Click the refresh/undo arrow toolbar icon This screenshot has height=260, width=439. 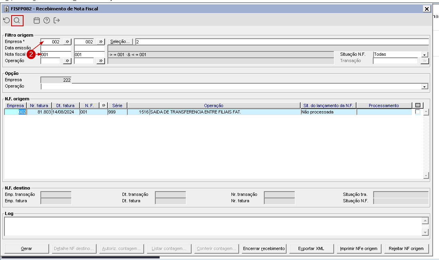(6, 20)
